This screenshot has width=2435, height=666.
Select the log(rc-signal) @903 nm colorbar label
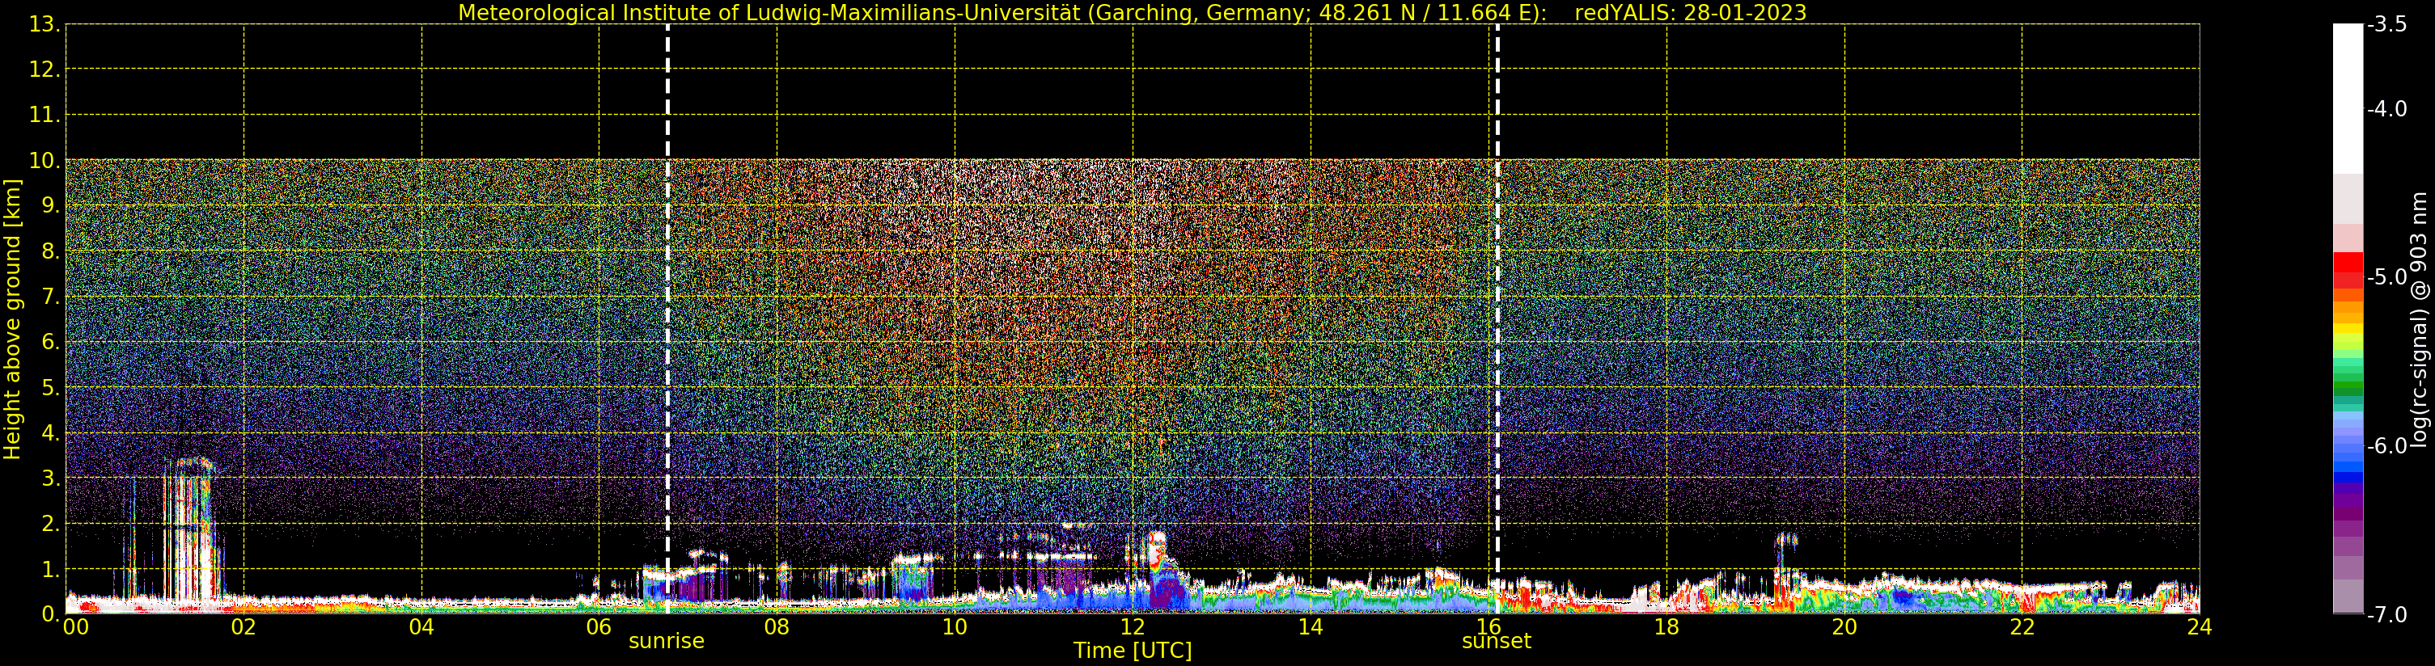pyautogui.click(x=2420, y=319)
